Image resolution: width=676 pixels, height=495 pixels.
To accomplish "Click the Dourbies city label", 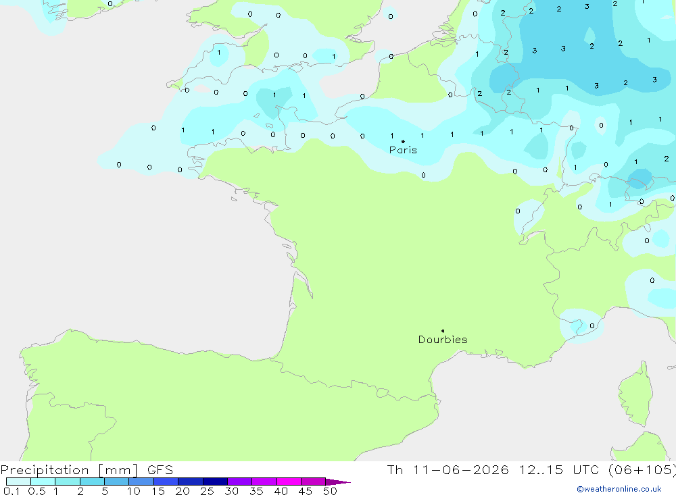I will click(x=443, y=340).
